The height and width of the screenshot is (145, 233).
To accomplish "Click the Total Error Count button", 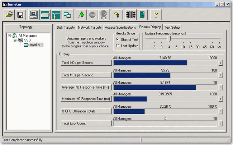I will point(86,123).
